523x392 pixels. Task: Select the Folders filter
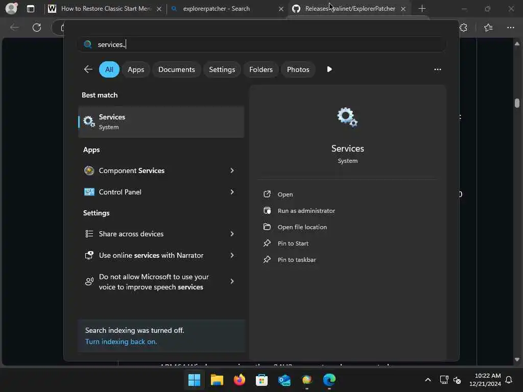click(x=261, y=69)
